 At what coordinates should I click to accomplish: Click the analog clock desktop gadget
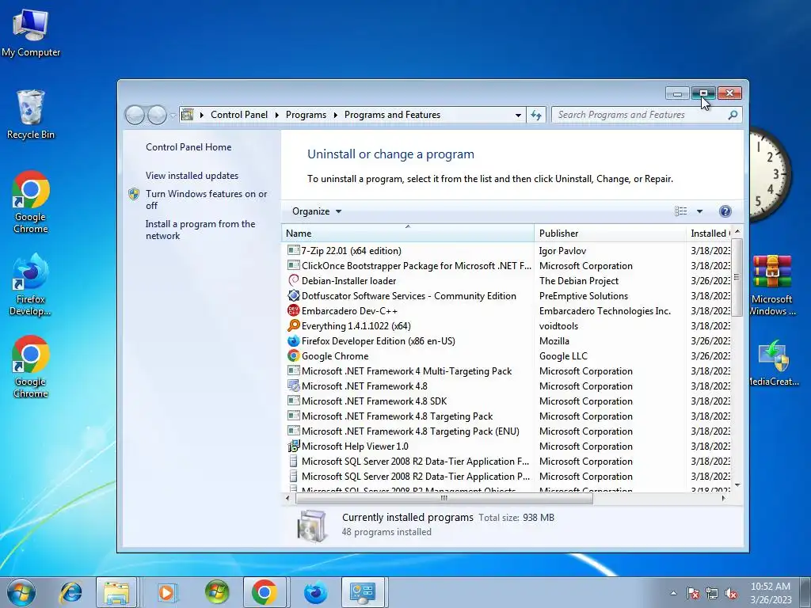(x=770, y=175)
